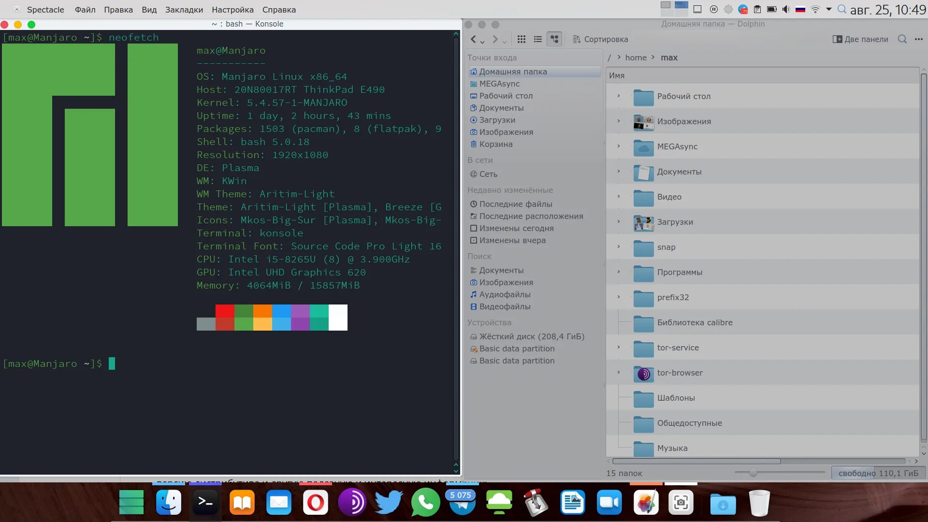Open the Закладки menu in menu bar
Screen dimensions: 928x522
184,10
